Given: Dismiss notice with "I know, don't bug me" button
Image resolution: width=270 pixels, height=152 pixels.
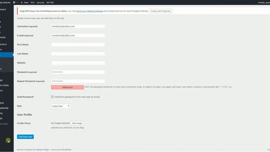Looking at the screenshot, I should [160, 11].
